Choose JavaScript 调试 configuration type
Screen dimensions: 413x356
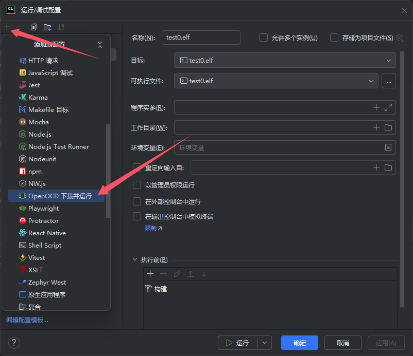tap(56, 73)
